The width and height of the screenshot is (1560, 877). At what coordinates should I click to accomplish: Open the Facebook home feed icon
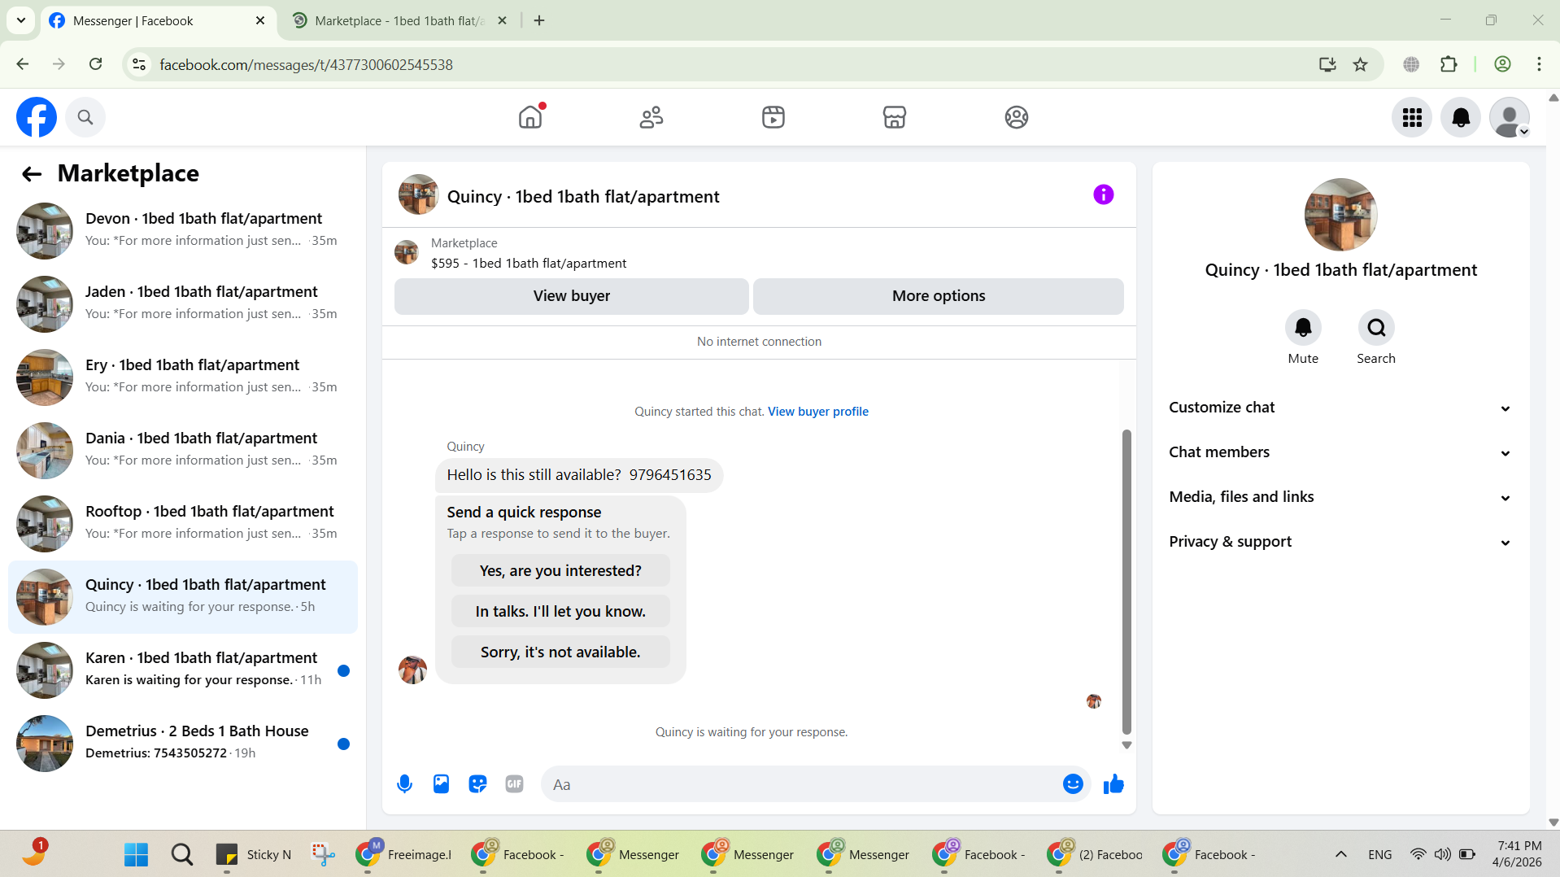530,117
